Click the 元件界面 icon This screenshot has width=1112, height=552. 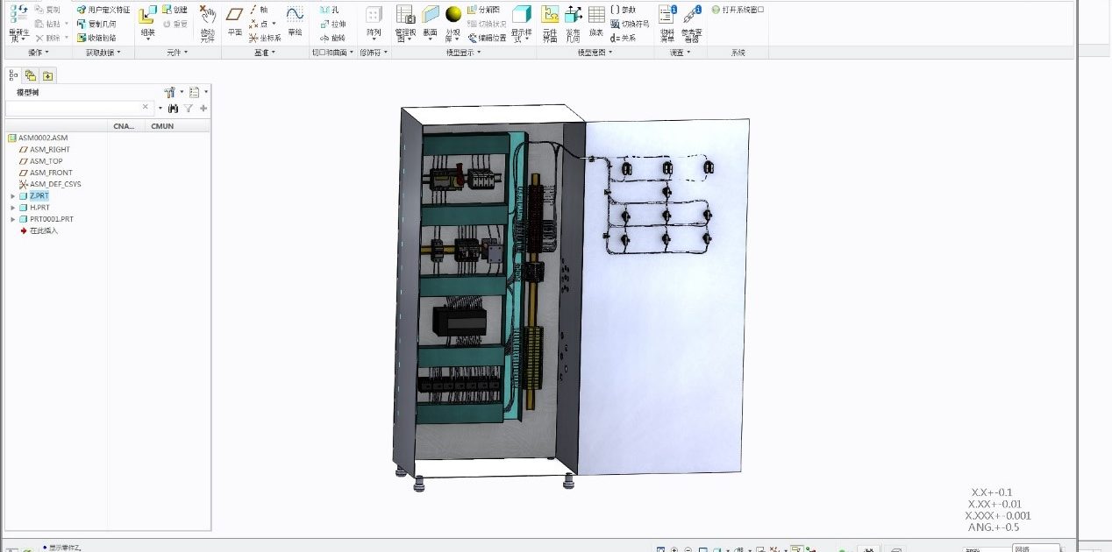tap(550, 15)
